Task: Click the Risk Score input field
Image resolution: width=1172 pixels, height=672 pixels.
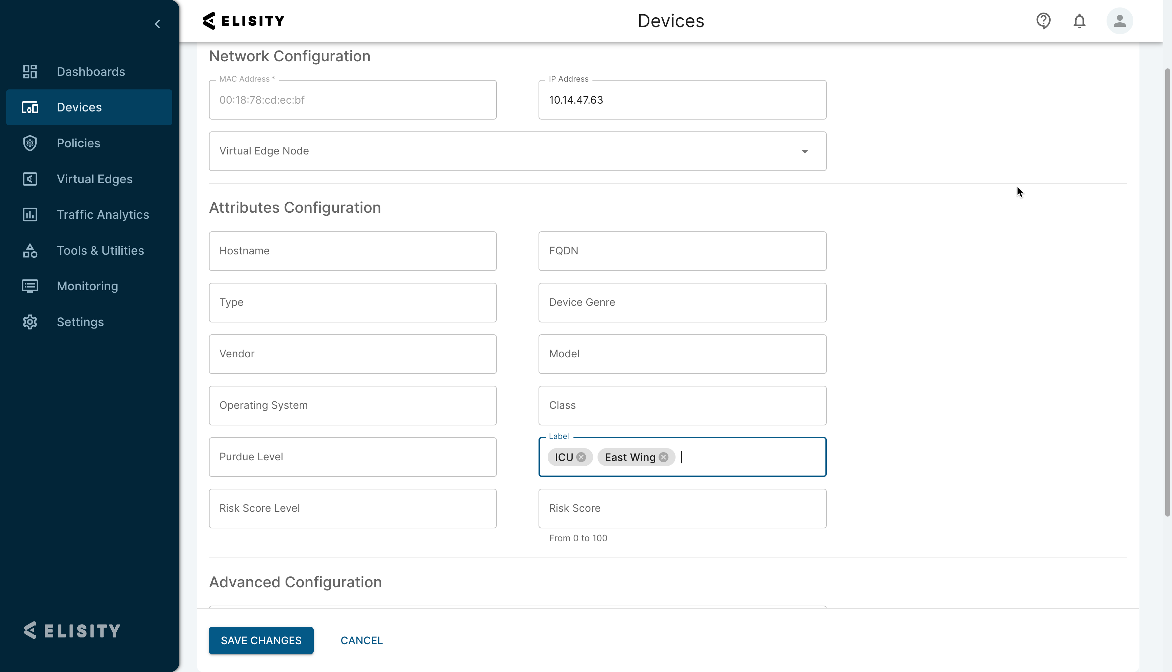Action: click(682, 508)
